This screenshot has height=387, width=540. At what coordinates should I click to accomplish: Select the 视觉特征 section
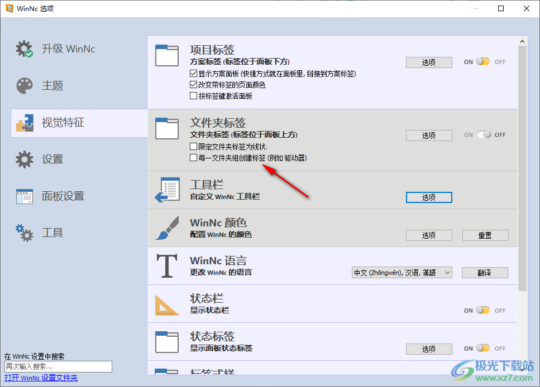point(79,123)
